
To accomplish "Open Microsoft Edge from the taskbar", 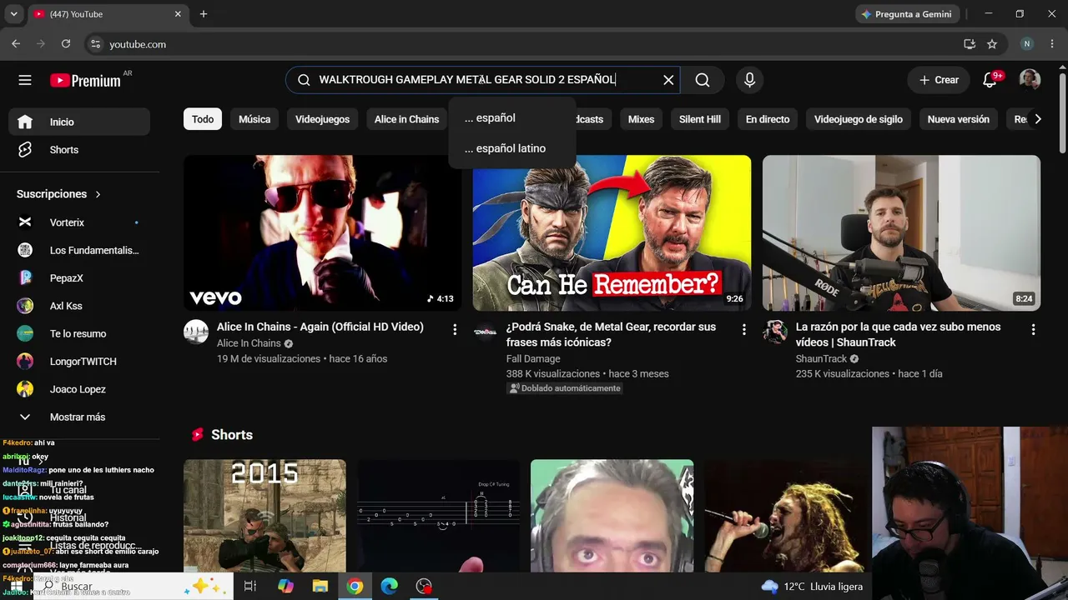I will pos(390,586).
